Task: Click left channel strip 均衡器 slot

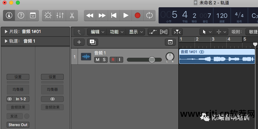Action: 18,89
